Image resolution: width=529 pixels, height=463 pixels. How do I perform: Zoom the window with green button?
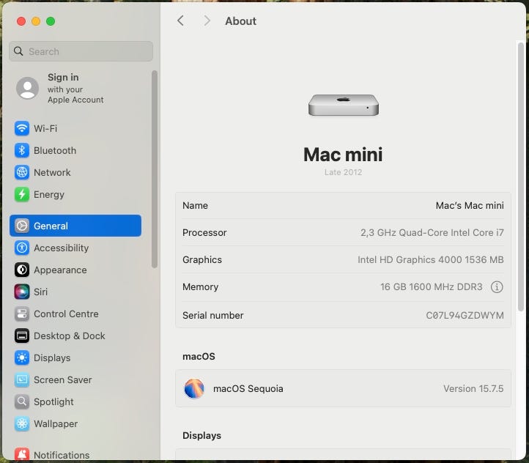(51, 21)
